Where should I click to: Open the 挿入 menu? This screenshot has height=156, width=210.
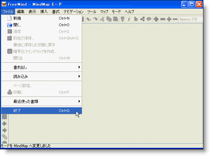click(44, 12)
